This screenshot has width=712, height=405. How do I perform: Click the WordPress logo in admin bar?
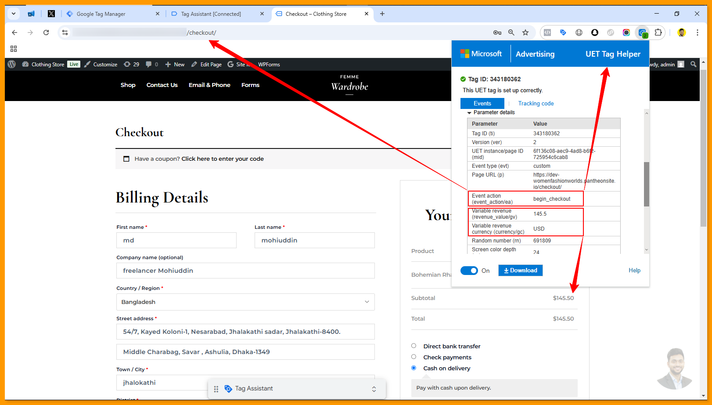pyautogui.click(x=12, y=65)
